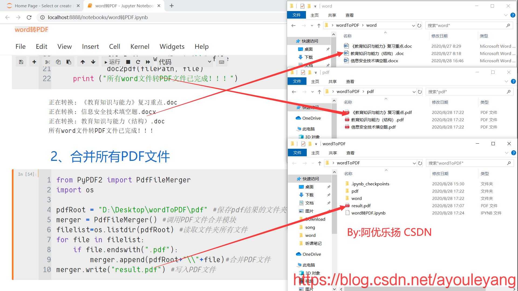The height and width of the screenshot is (291, 518).
Task: Select result.pdf in wordToPDF window
Action: (361, 206)
